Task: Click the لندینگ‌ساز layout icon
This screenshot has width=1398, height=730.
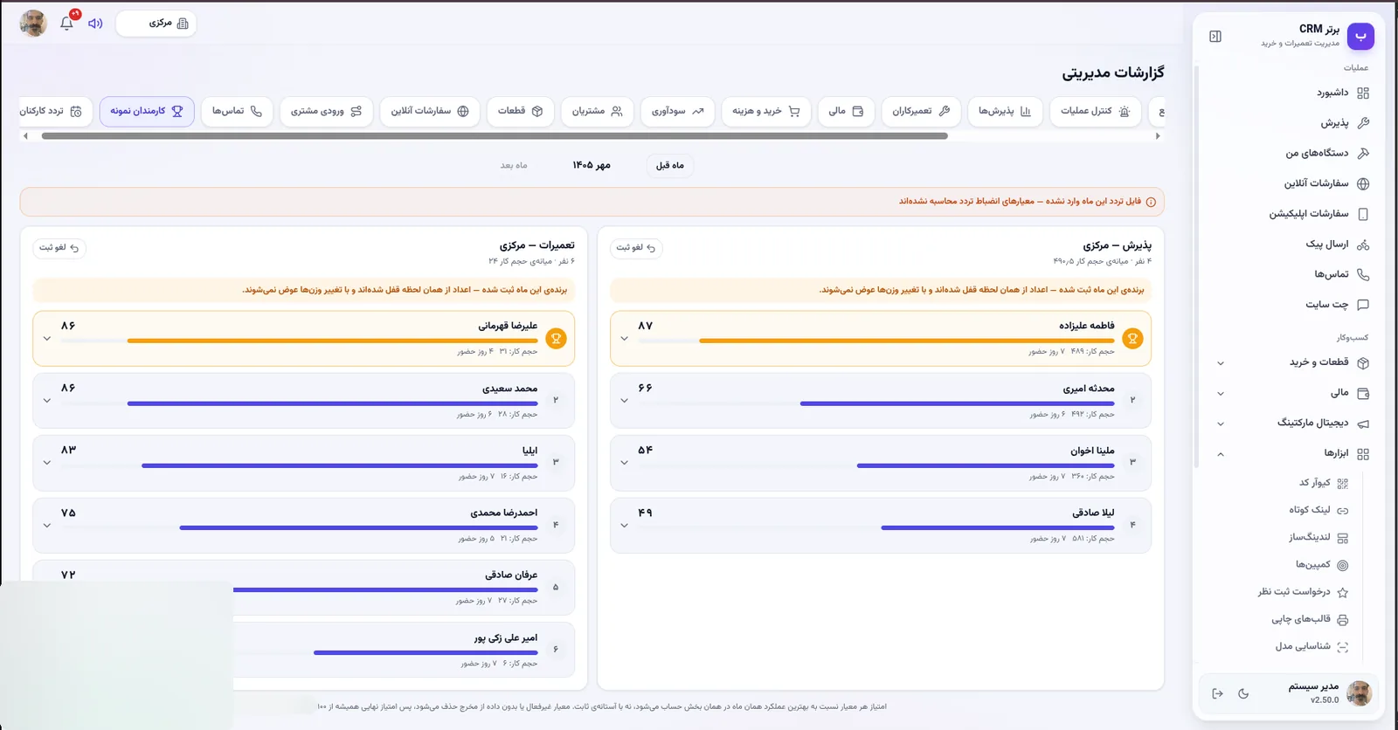Action: (1343, 538)
